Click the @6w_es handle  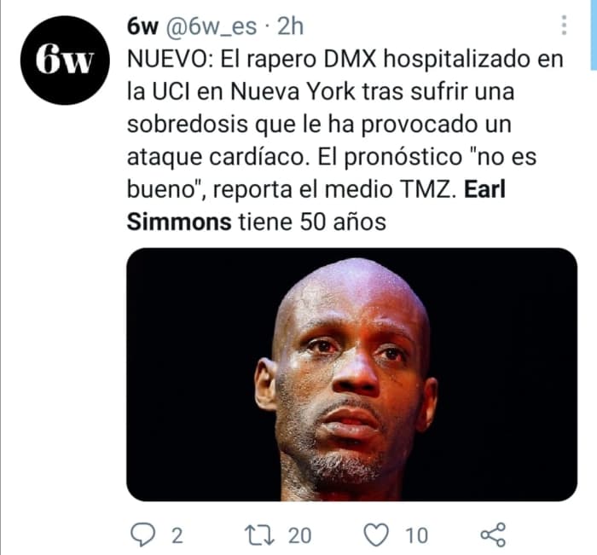point(211,27)
